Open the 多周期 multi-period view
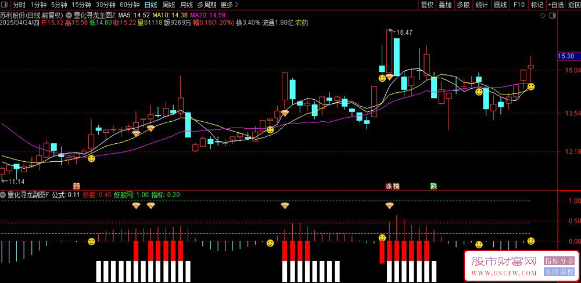 click(206, 5)
